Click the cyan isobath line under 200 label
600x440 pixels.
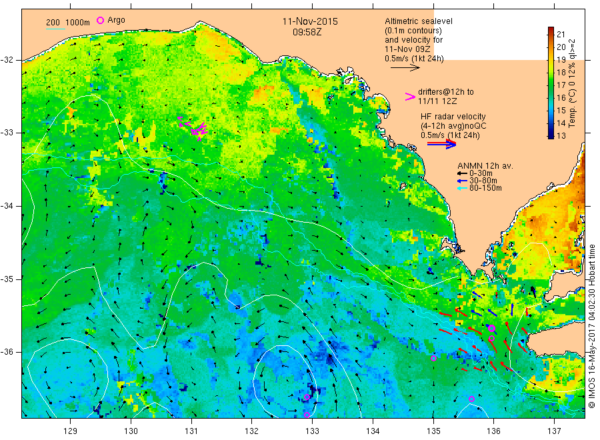[x=55, y=29]
